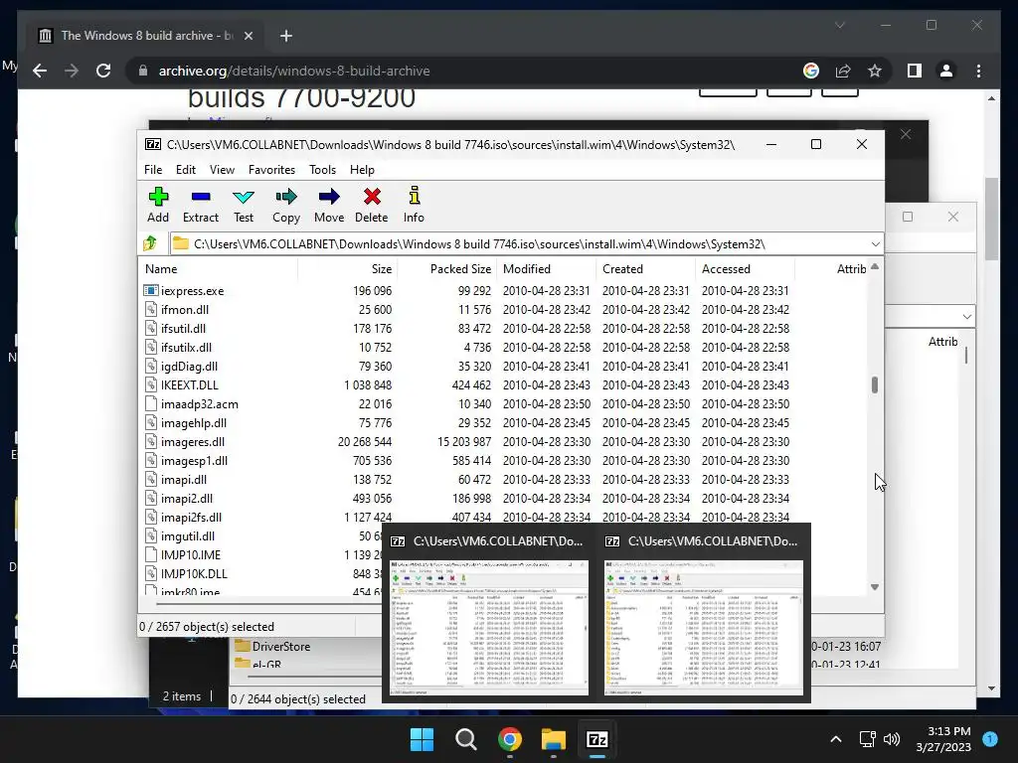Image resolution: width=1018 pixels, height=763 pixels.
Task: Open notification badge in system tray
Action: (x=990, y=739)
